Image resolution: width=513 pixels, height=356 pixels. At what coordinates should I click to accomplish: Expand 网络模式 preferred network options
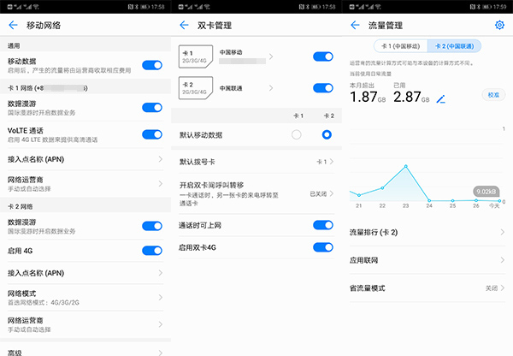click(x=85, y=296)
